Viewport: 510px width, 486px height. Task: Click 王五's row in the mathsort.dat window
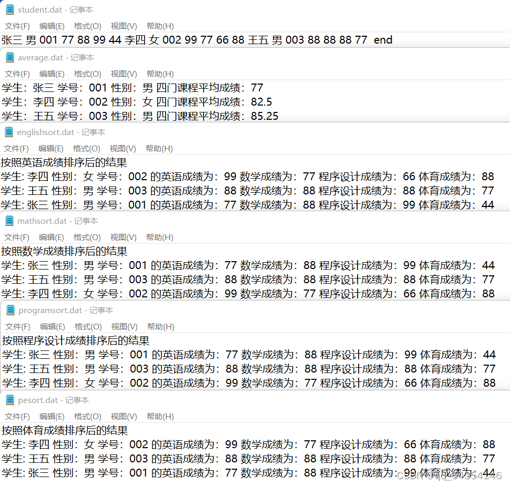tap(248, 280)
